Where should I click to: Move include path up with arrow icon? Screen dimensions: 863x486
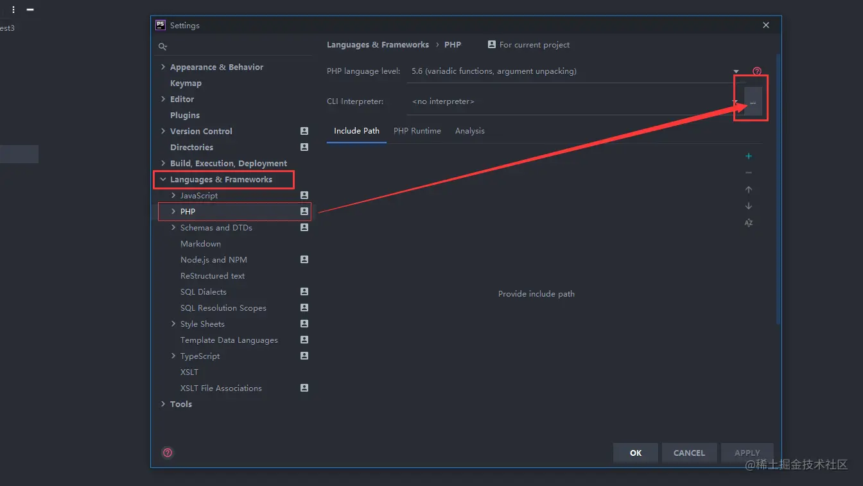749,189
